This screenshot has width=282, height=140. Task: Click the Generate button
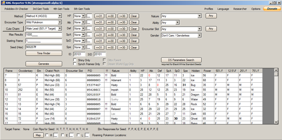(x=44, y=64)
